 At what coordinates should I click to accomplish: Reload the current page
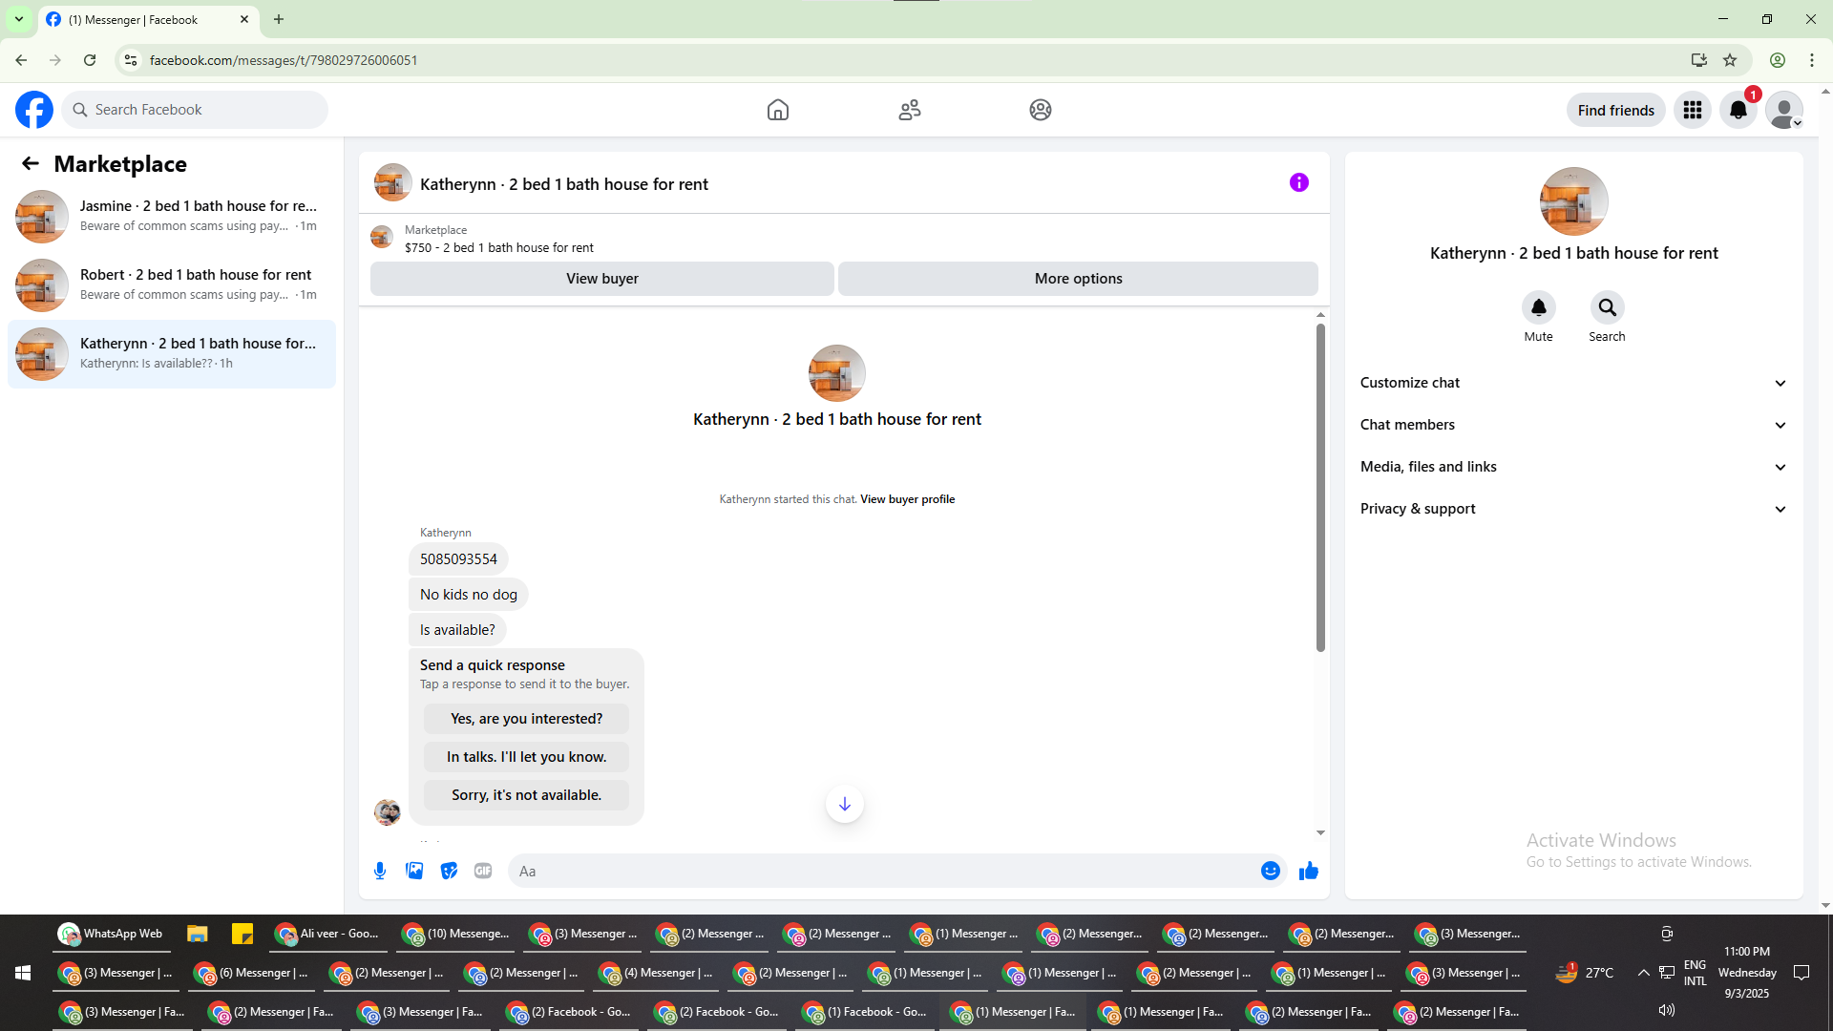[90, 60]
